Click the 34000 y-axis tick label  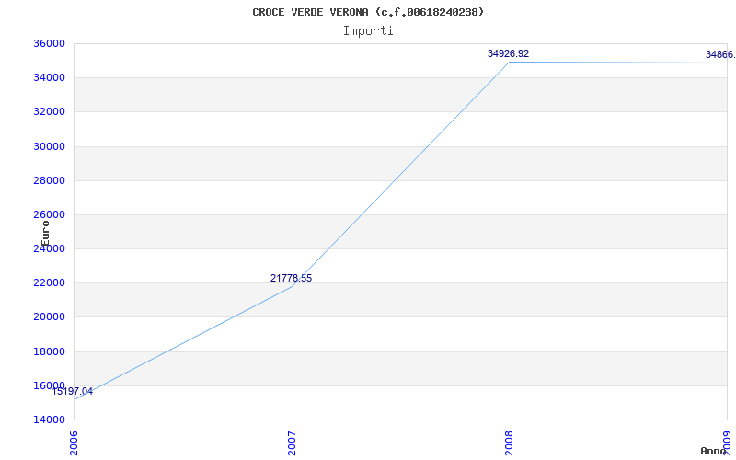[49, 77]
